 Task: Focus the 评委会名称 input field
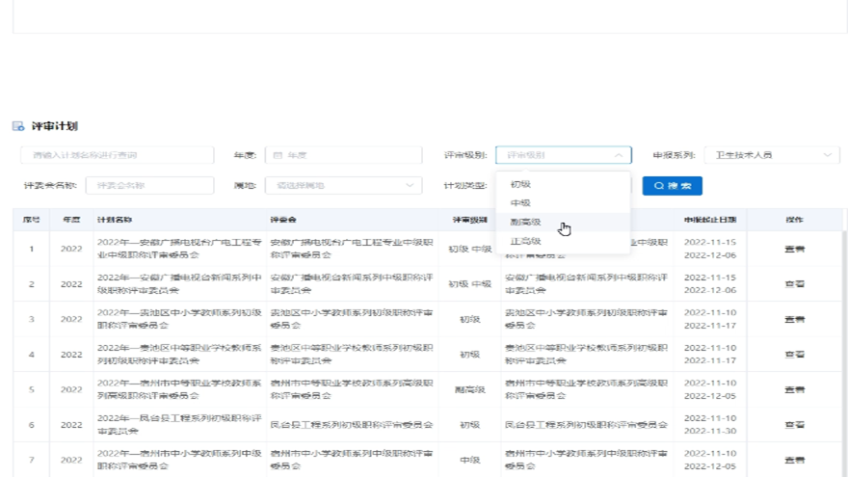[149, 186]
